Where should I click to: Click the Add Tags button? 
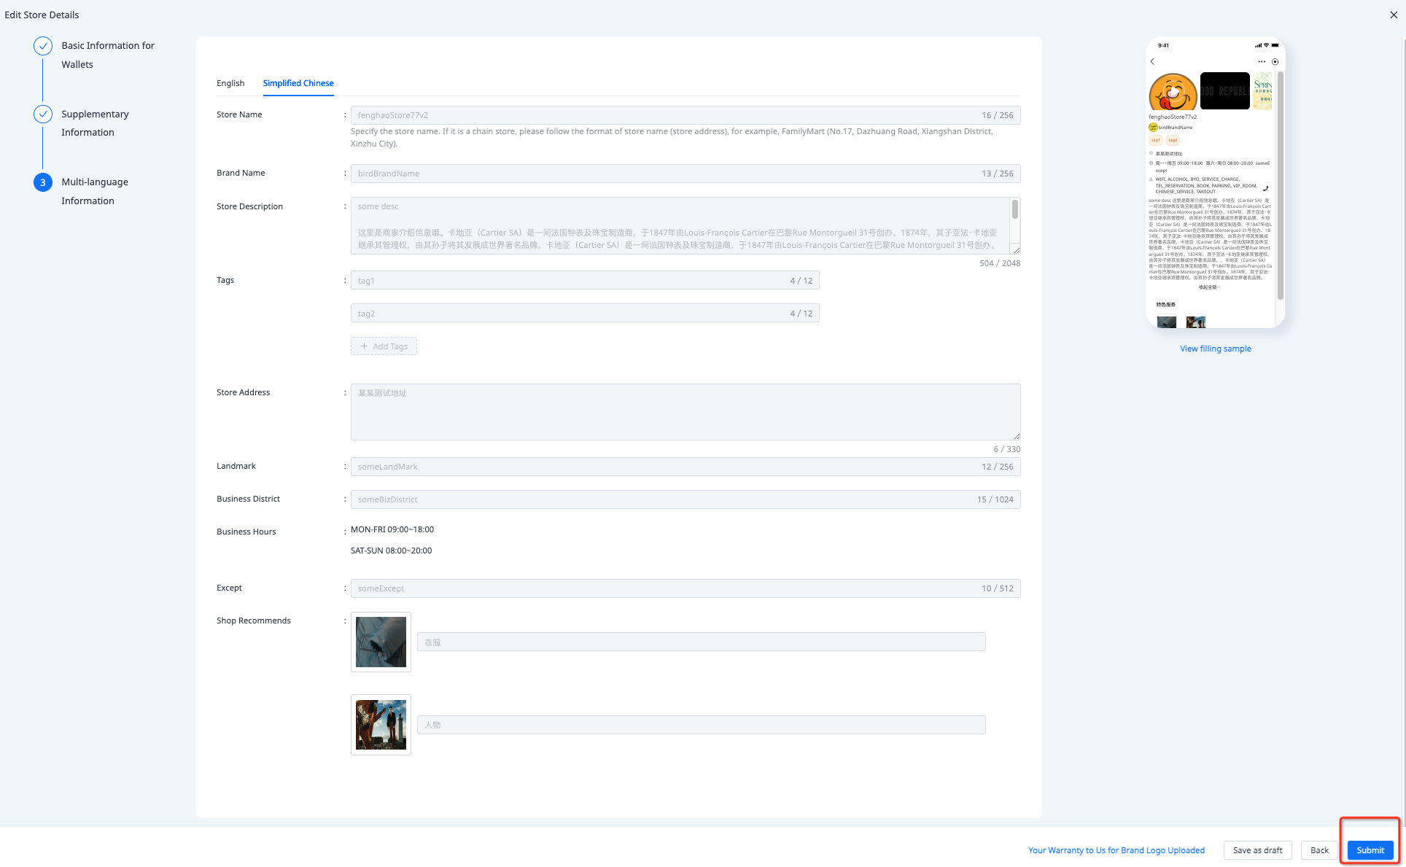(384, 346)
